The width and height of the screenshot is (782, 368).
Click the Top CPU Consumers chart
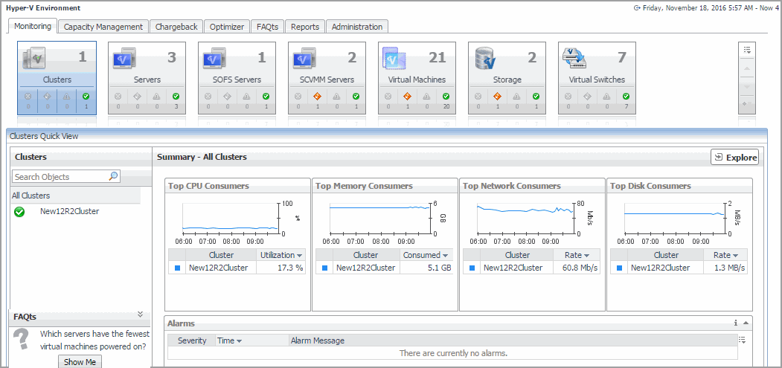231,219
